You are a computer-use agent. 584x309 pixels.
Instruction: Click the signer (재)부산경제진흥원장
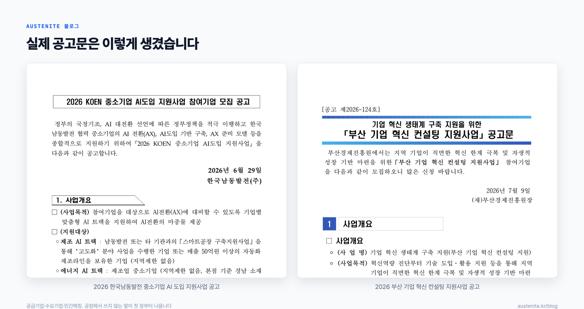point(502,200)
